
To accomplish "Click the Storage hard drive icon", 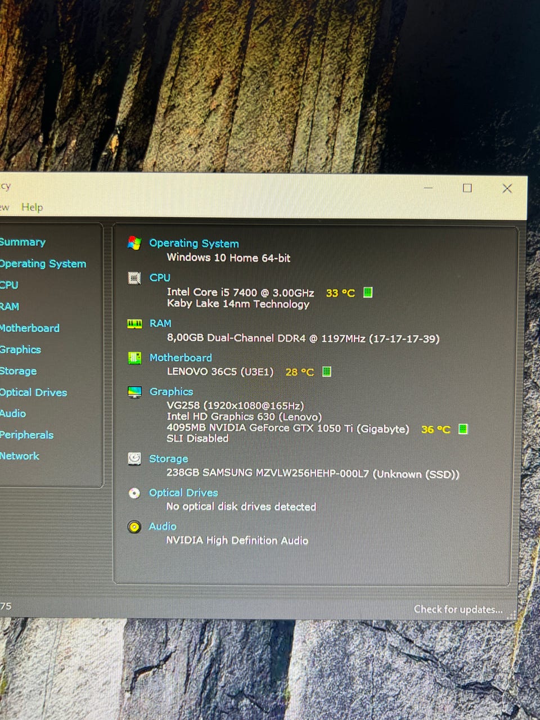I will click(134, 459).
